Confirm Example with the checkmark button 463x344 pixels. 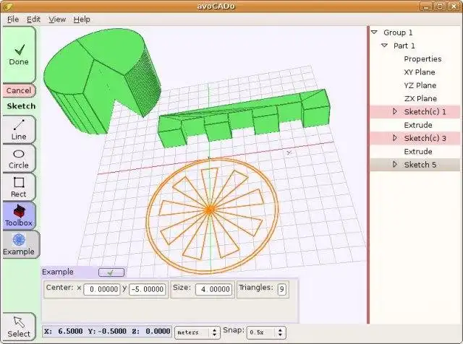pos(111,272)
